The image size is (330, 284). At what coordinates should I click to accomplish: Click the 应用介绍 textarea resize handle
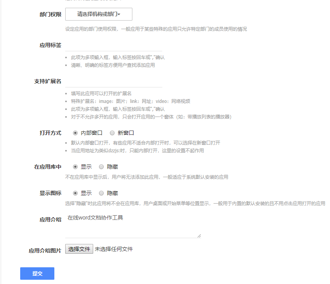pyautogui.click(x=199, y=235)
